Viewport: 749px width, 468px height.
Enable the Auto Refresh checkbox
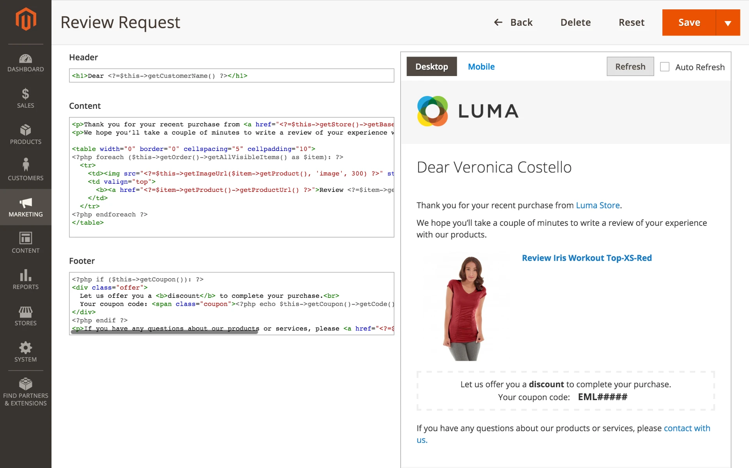click(665, 67)
